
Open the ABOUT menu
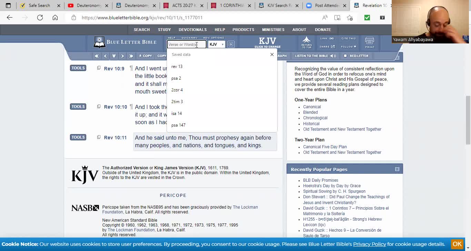(299, 30)
